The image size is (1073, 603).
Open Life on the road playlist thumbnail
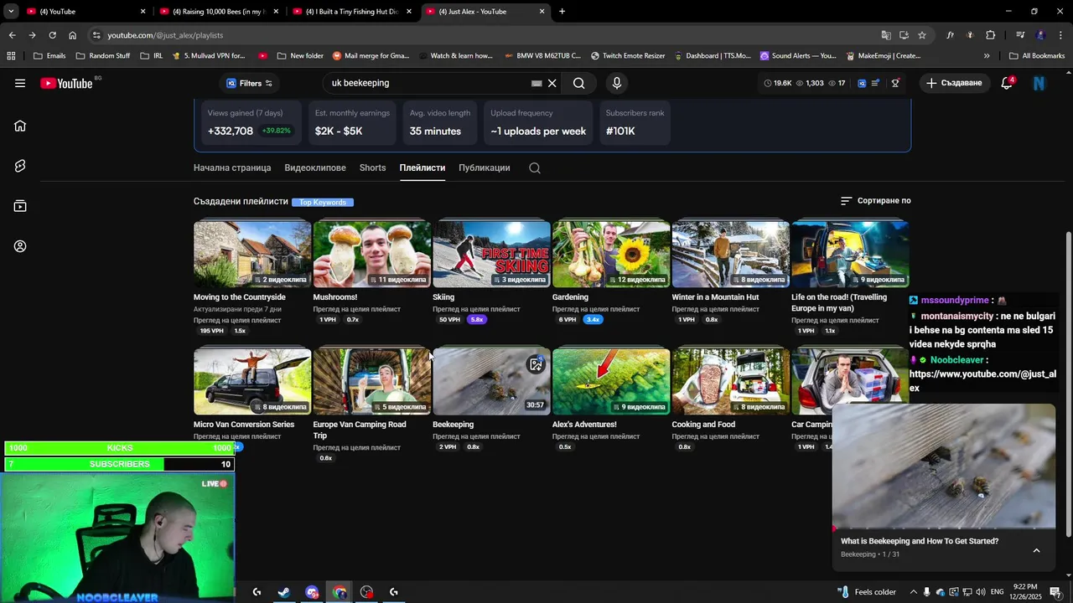coord(850,254)
